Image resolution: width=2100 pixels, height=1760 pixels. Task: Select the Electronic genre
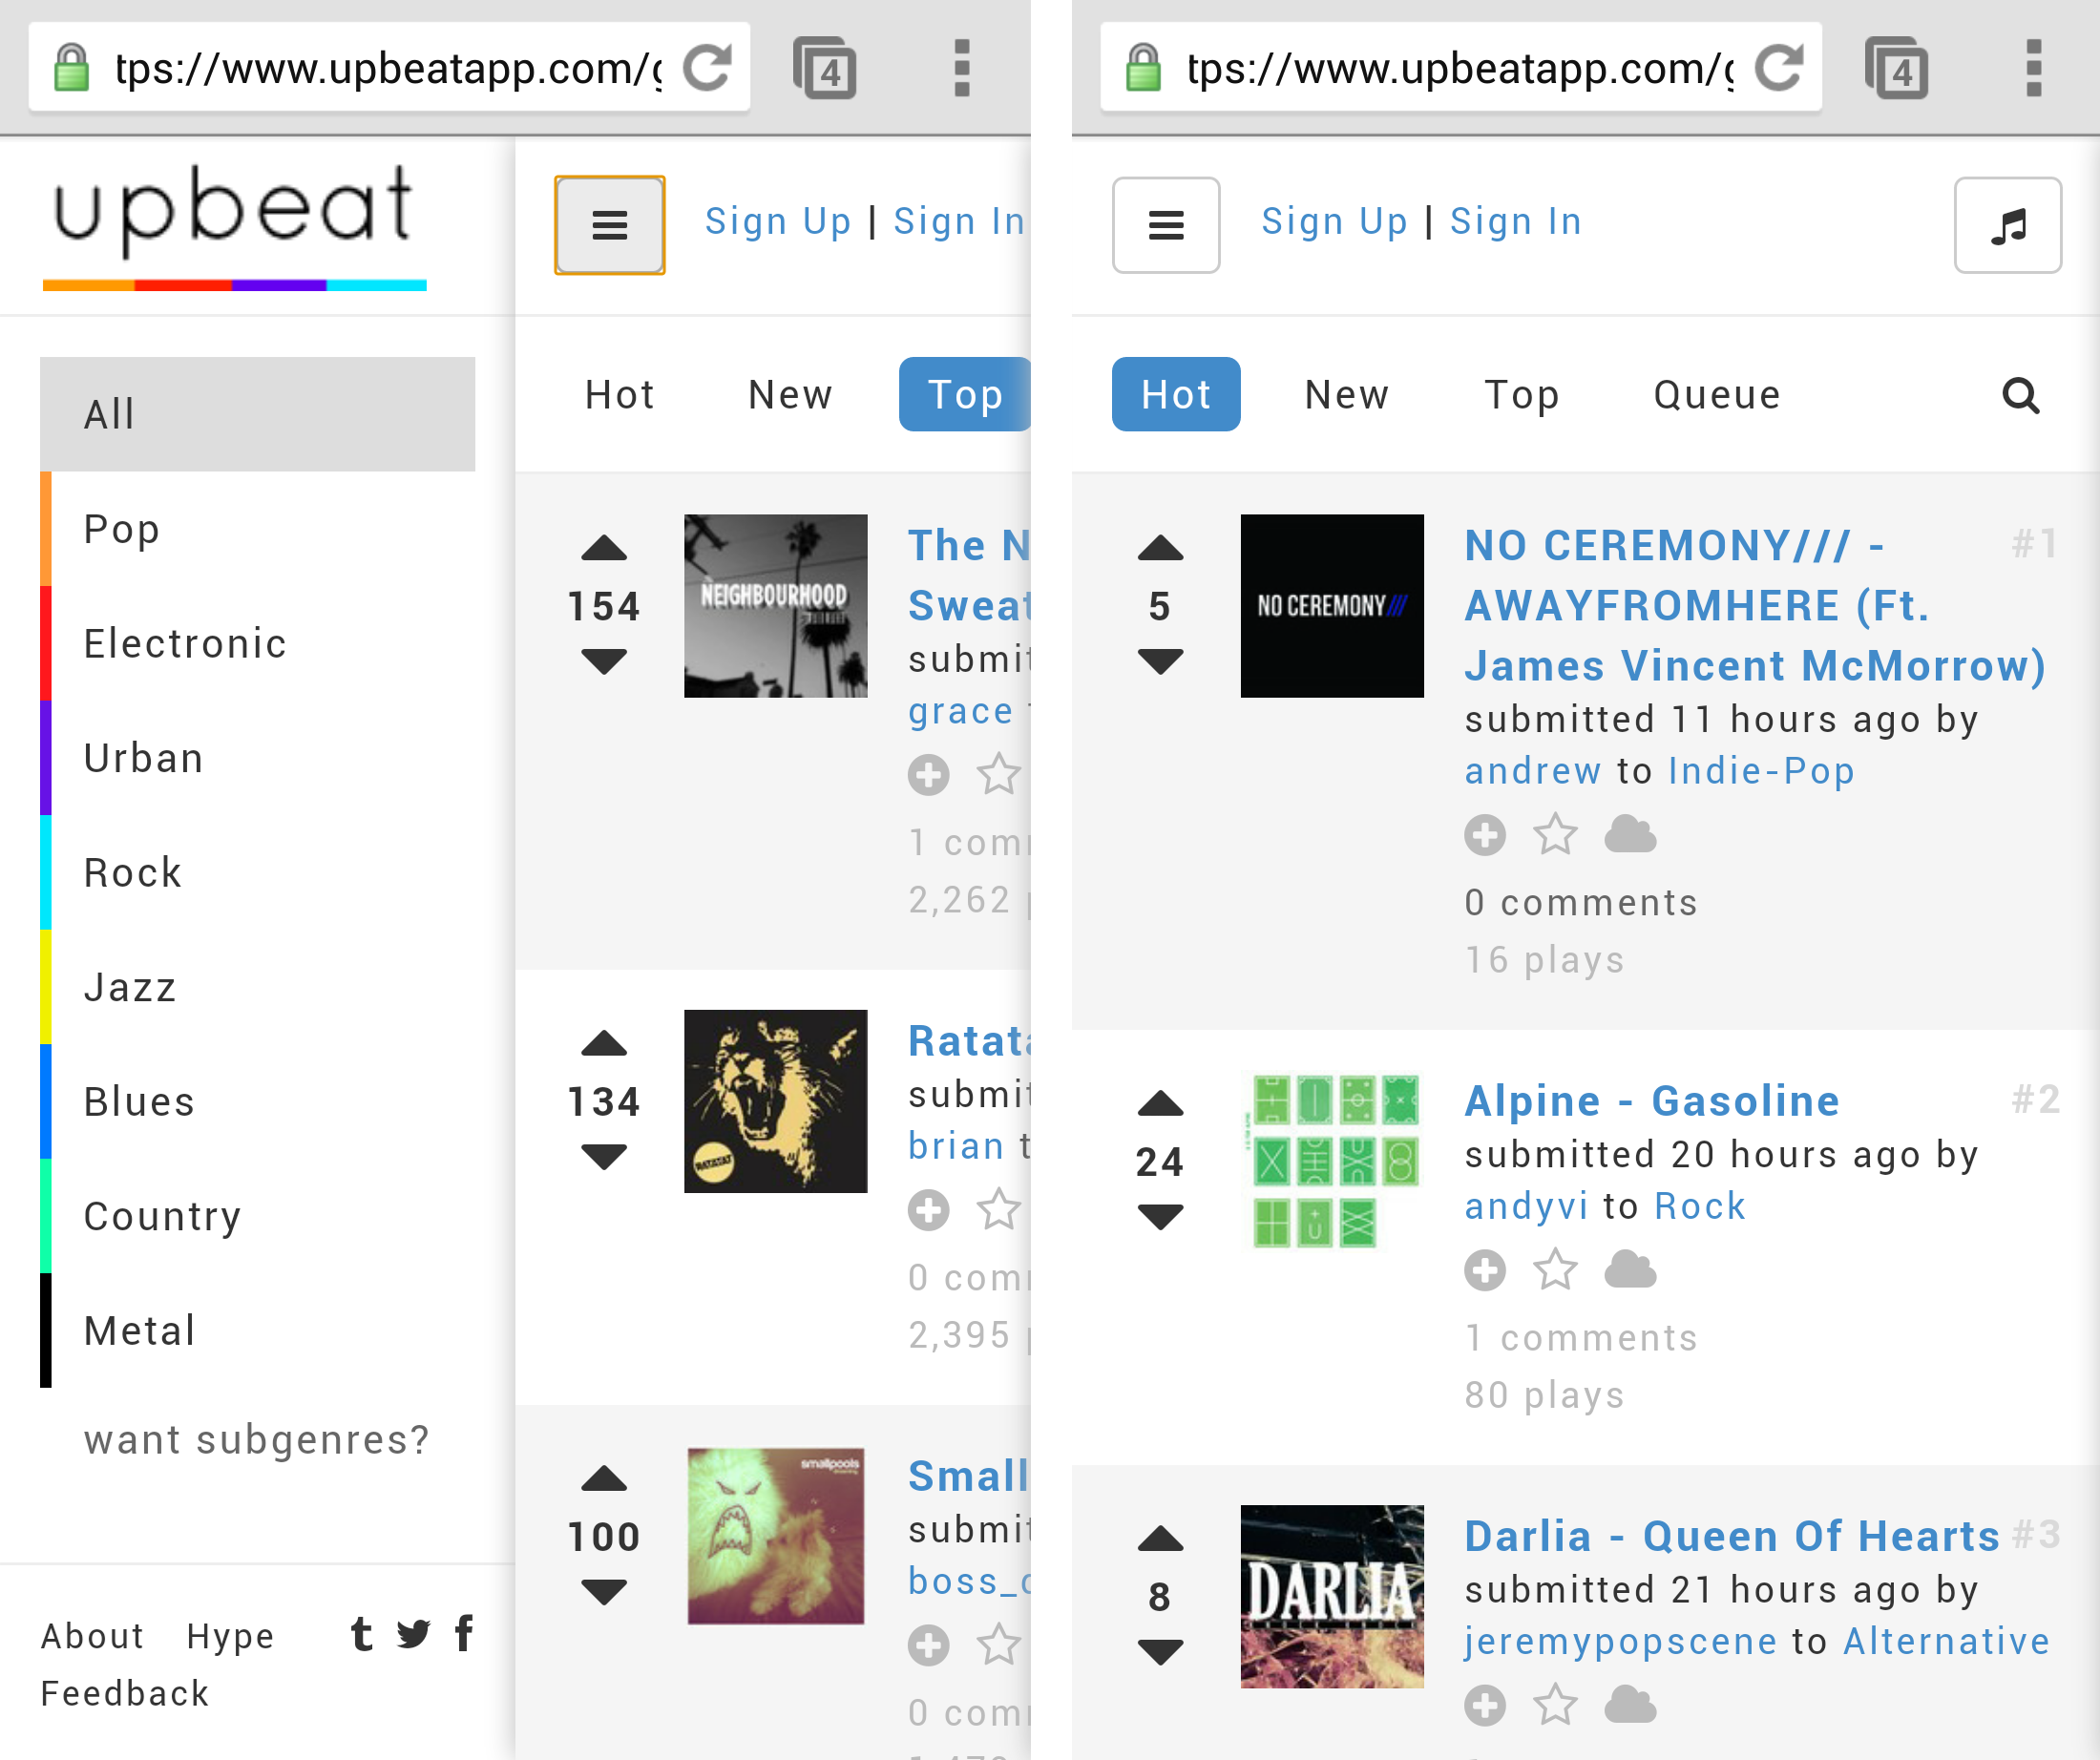click(x=257, y=643)
